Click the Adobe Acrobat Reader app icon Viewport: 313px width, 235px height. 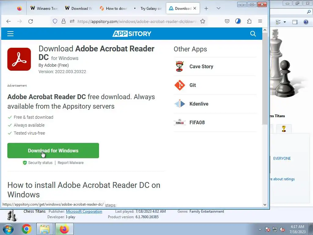pyautogui.click(x=19, y=59)
